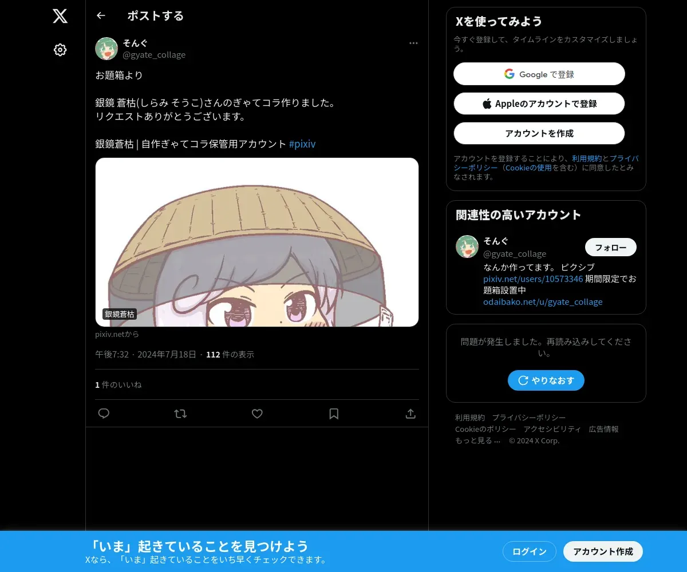Open the pixiv card image of 銀鏡蒼枯

(x=257, y=243)
